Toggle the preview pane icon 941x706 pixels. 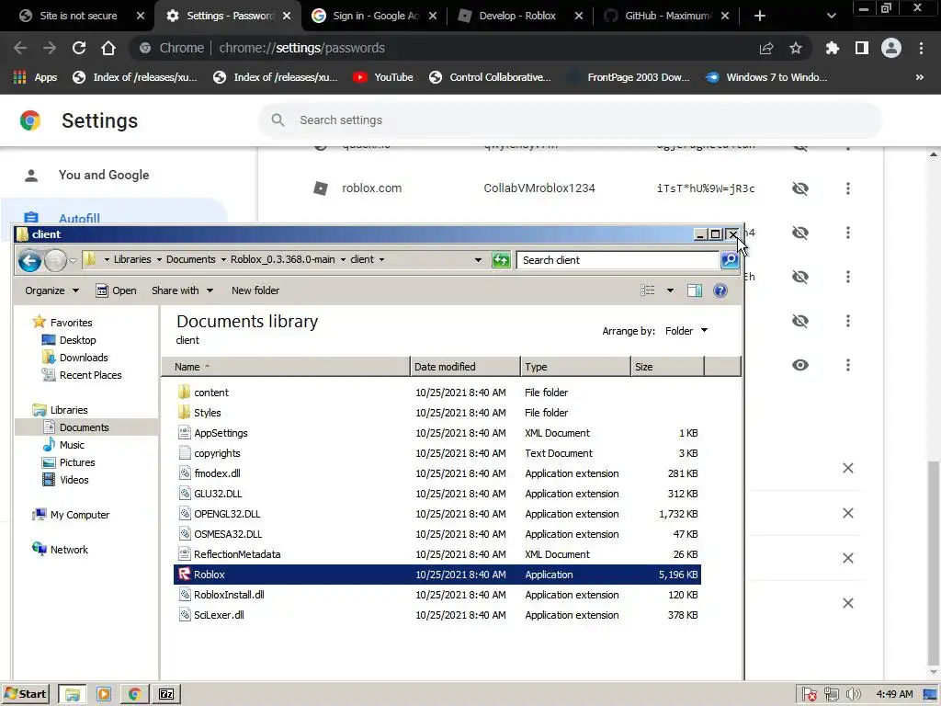(695, 290)
